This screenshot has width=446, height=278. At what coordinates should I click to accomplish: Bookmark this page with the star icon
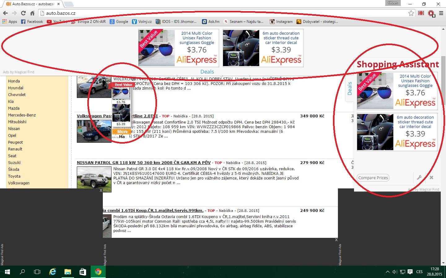click(x=411, y=13)
